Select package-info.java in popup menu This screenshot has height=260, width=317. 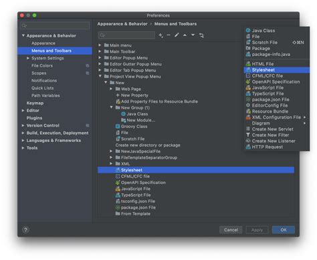(276, 55)
